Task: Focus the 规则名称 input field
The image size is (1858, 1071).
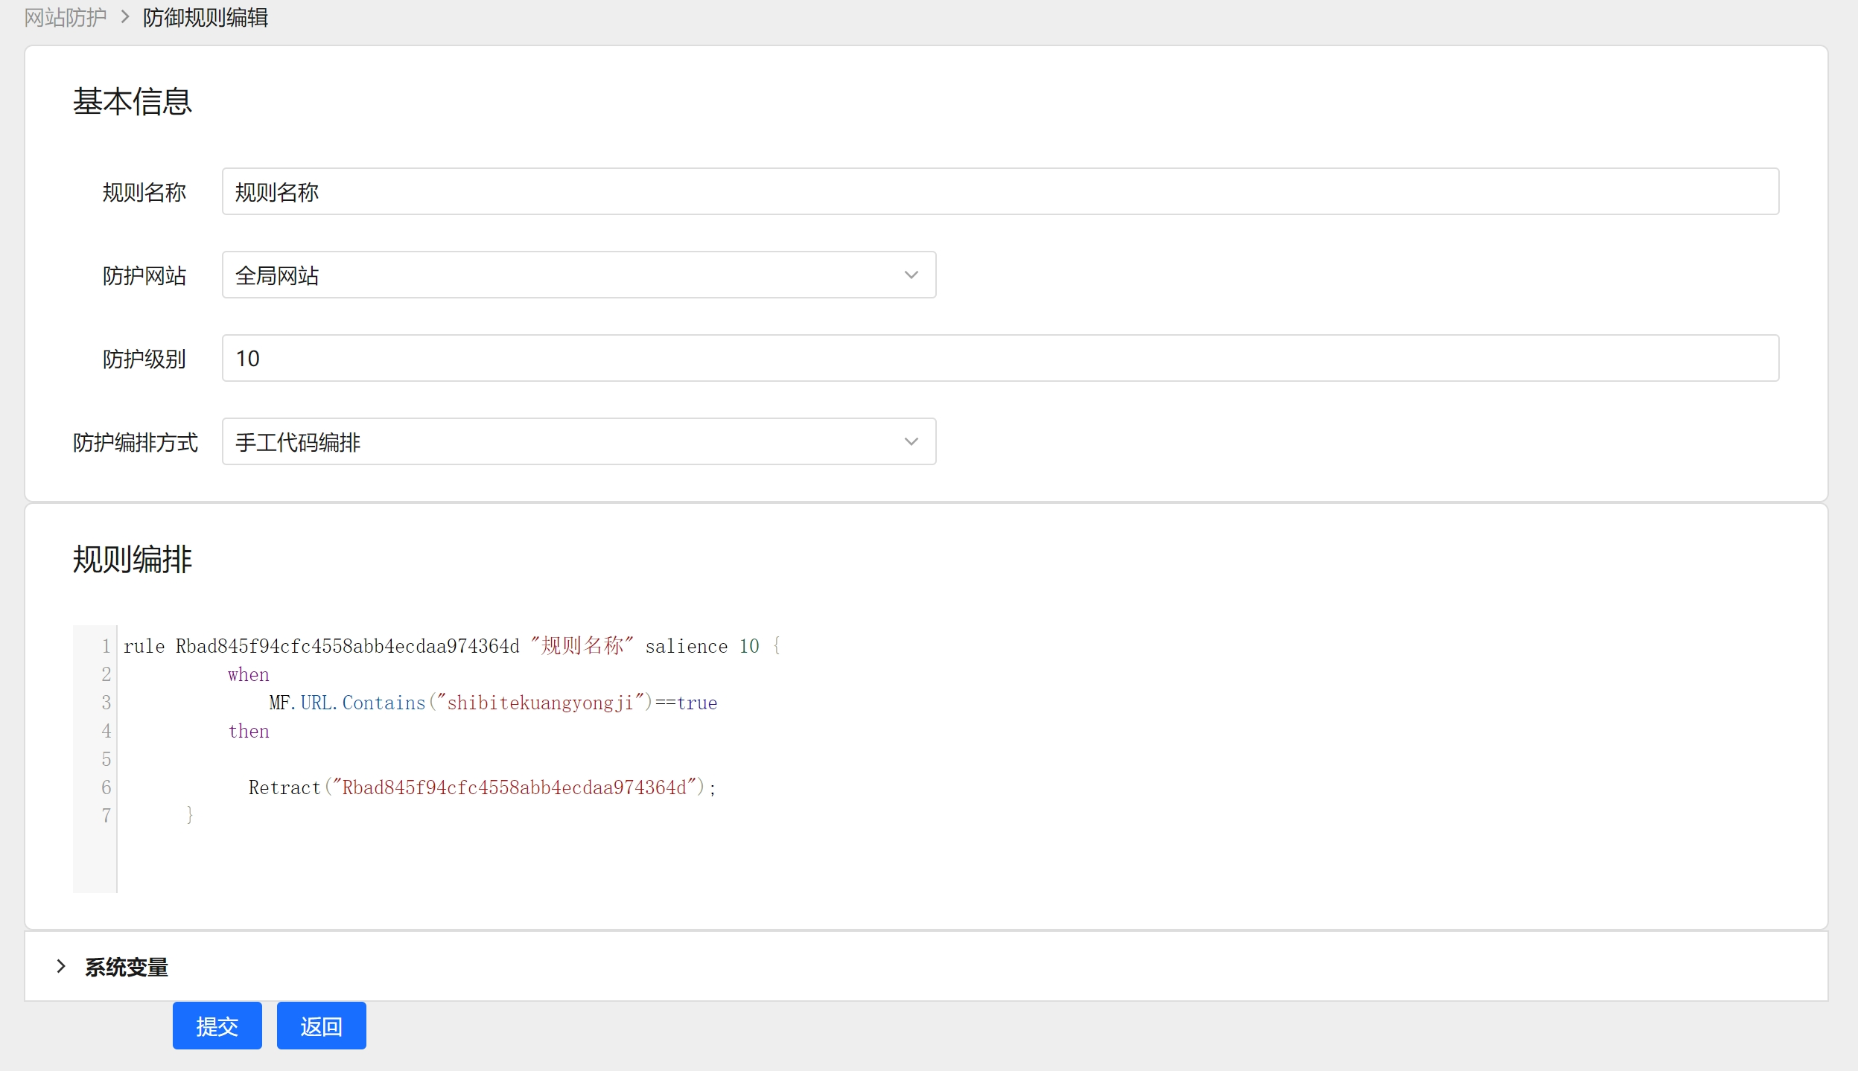Action: tap(999, 192)
